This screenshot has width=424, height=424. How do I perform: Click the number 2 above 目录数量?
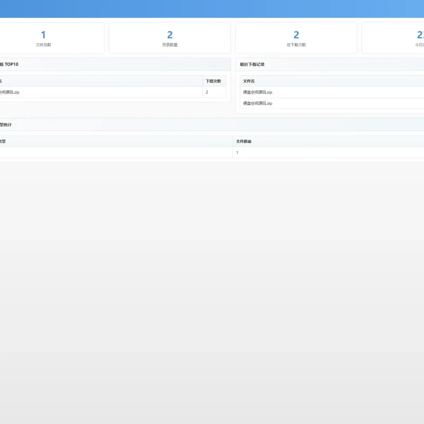(170, 34)
